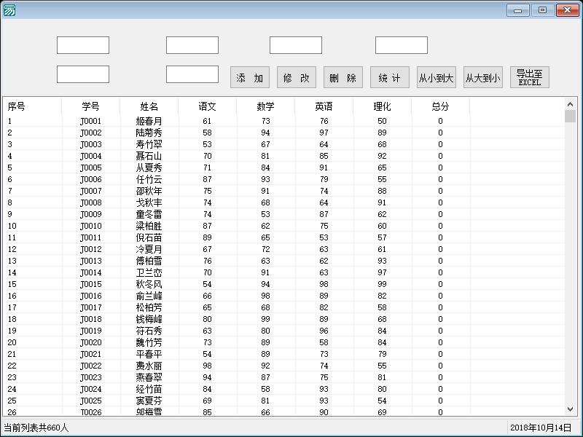Select student ID J0006
Screen dimensions: 583x437
[x=90, y=179]
